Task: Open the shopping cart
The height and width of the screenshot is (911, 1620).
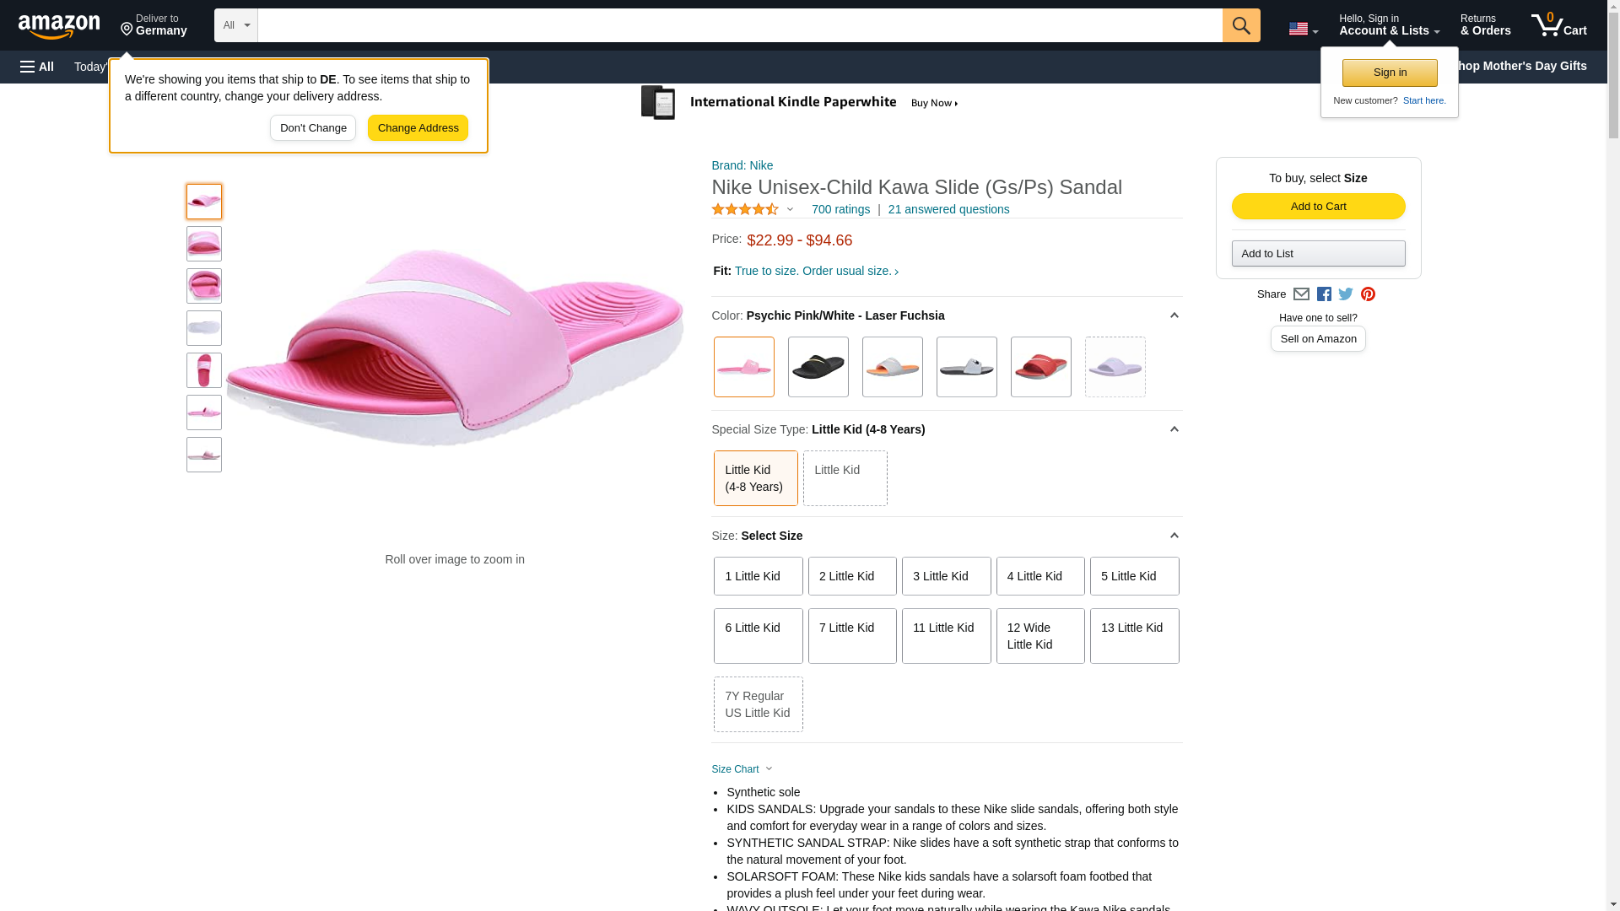Action: click(x=1558, y=25)
